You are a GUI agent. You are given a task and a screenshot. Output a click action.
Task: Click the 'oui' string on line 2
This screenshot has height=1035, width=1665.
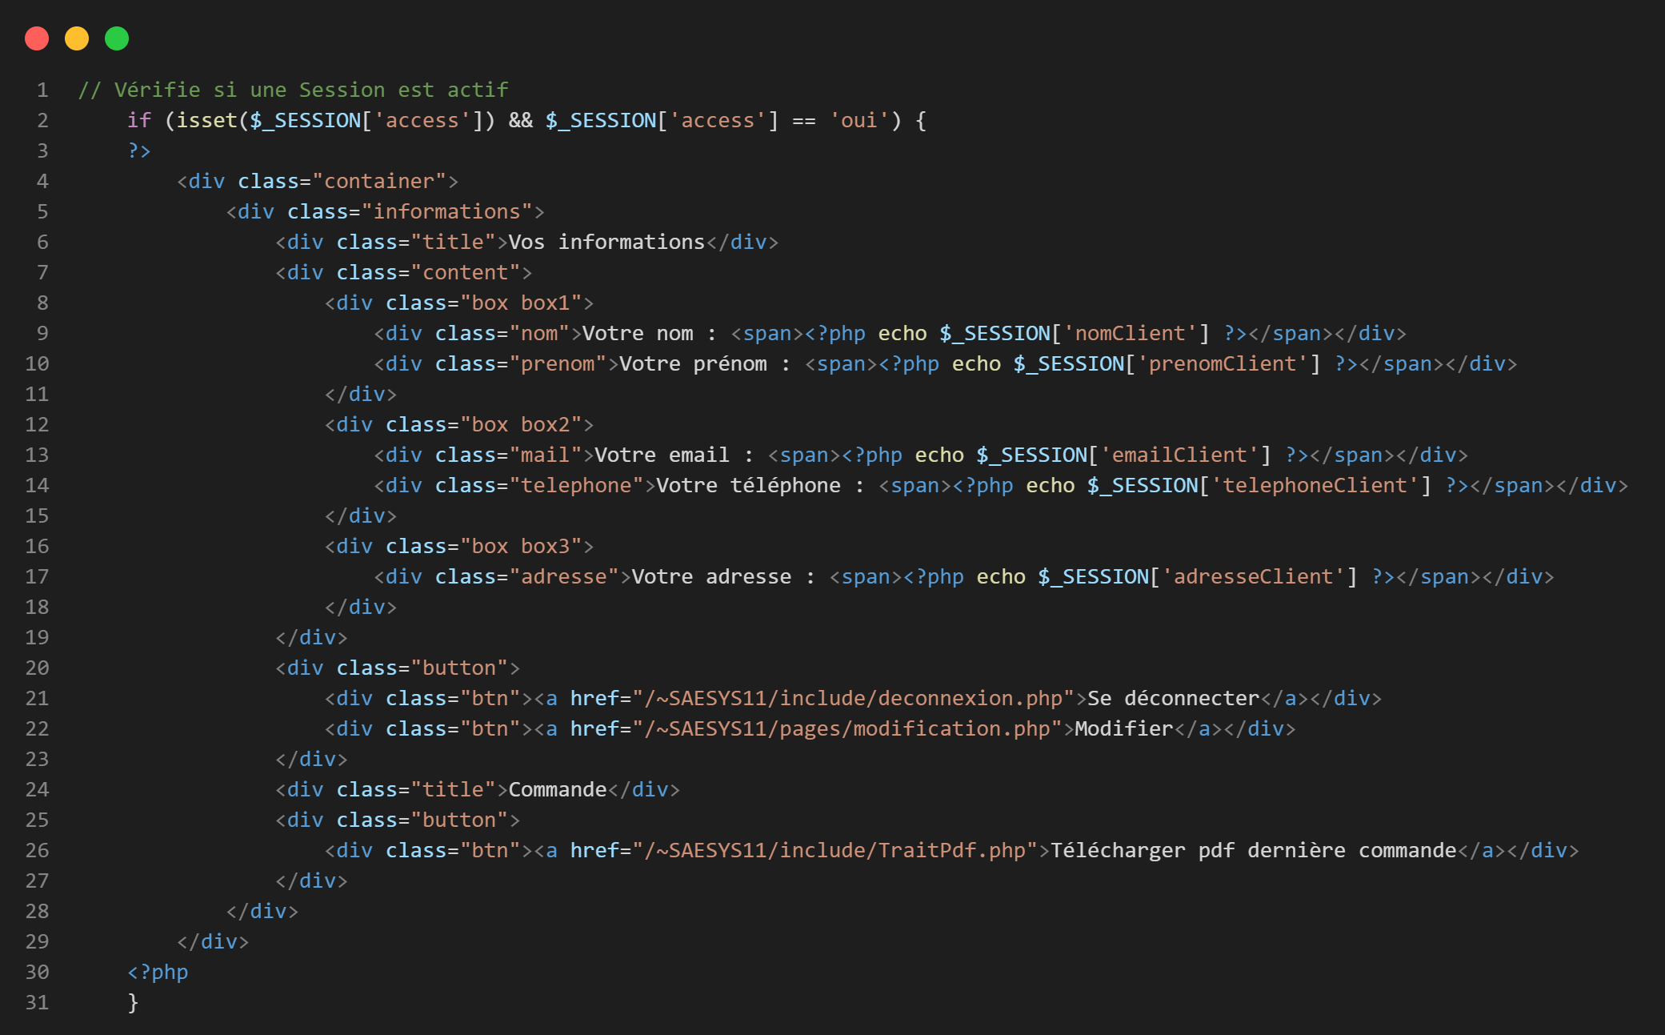[859, 120]
